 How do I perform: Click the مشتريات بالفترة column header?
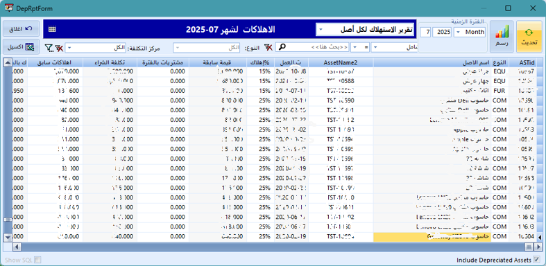point(162,62)
